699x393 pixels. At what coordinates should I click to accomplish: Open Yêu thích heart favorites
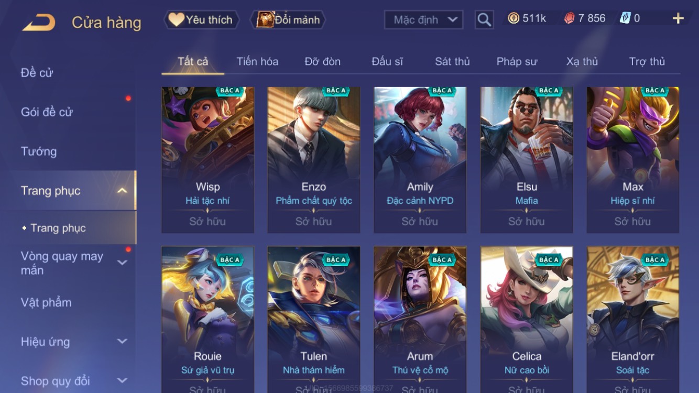point(201,20)
